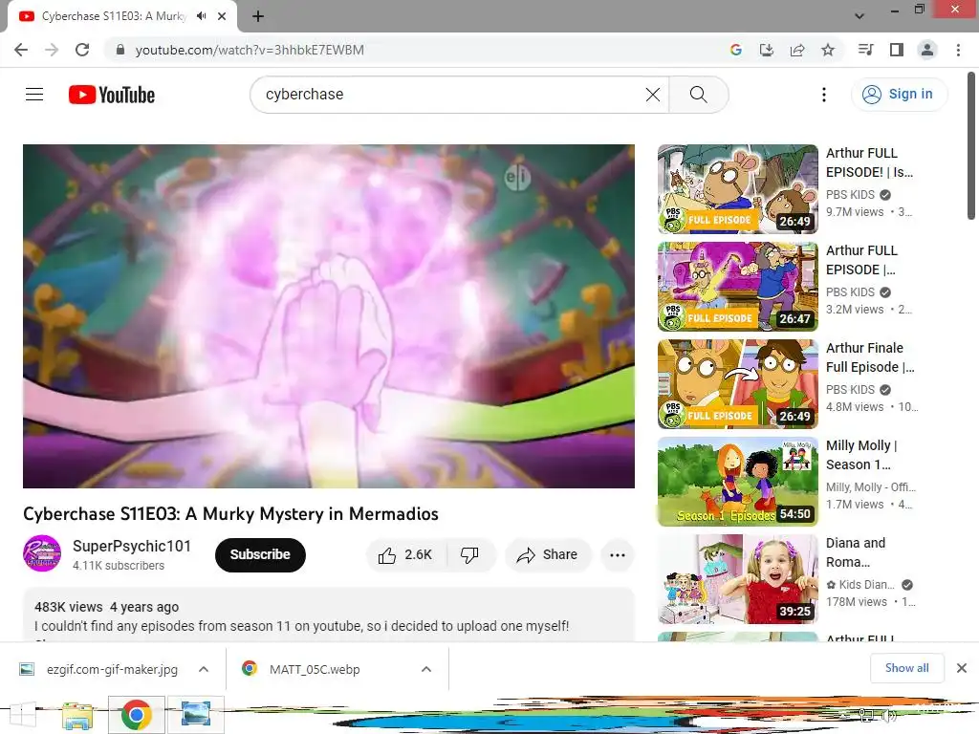Bookmark this tab with the star

click(828, 50)
